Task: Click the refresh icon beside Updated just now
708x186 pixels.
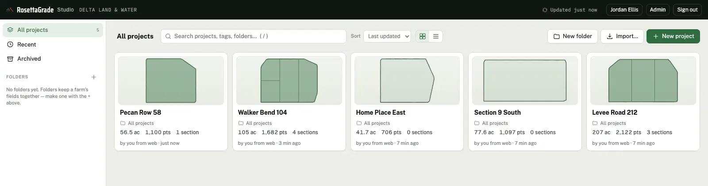Action: pyautogui.click(x=545, y=10)
